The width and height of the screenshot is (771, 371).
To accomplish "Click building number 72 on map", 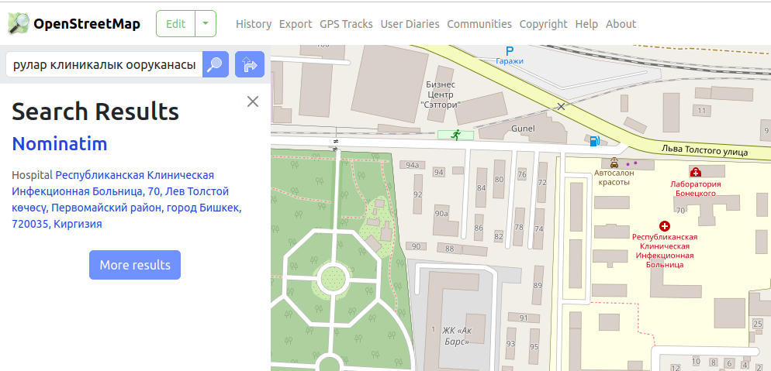I will (542, 183).
